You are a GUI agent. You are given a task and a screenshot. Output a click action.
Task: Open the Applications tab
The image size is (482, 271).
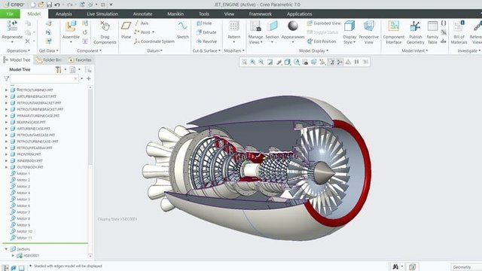(300, 14)
